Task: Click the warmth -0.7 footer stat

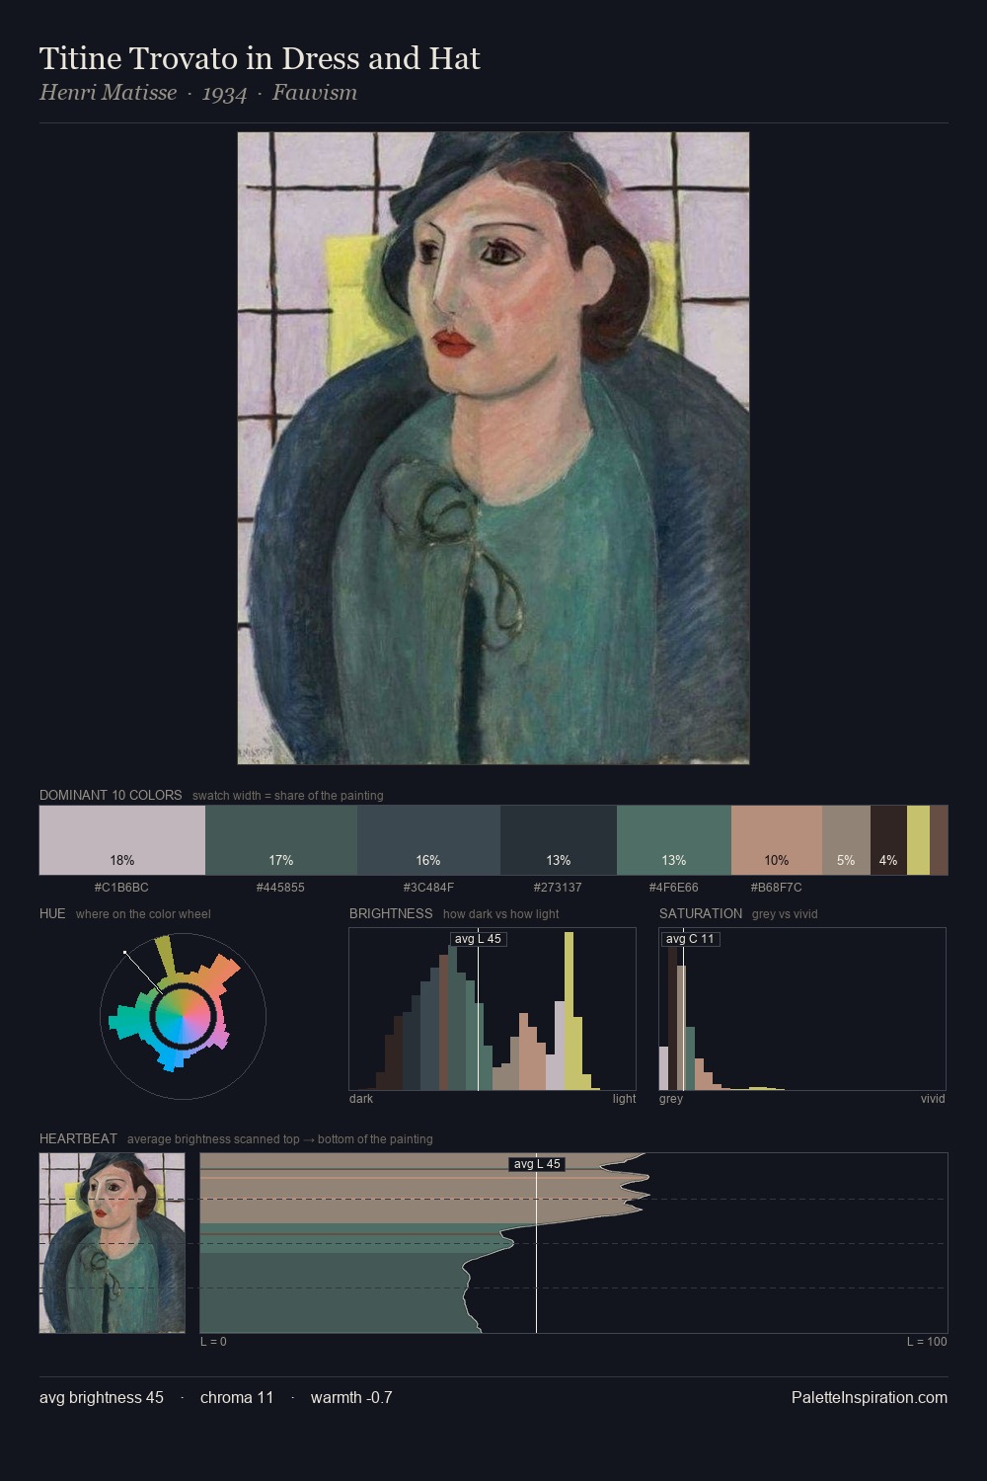Action: pos(351,1397)
